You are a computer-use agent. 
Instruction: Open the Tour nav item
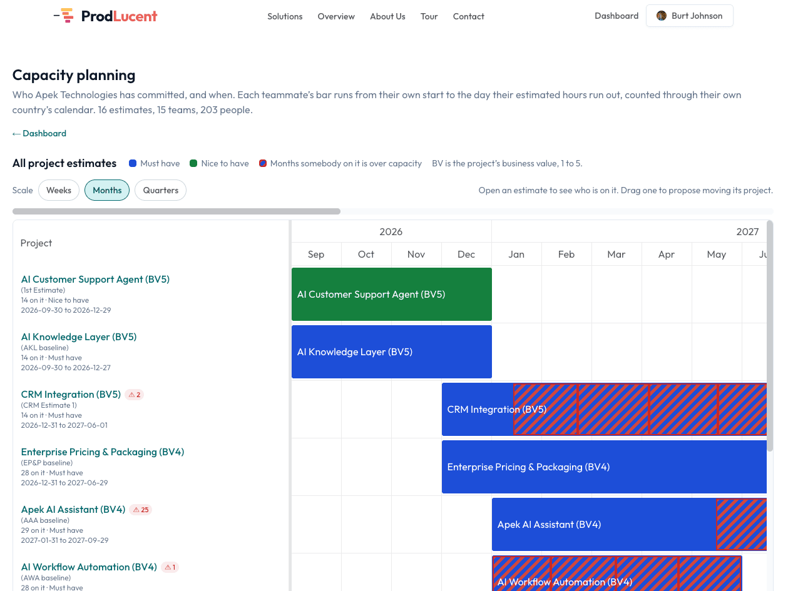pyautogui.click(x=429, y=16)
